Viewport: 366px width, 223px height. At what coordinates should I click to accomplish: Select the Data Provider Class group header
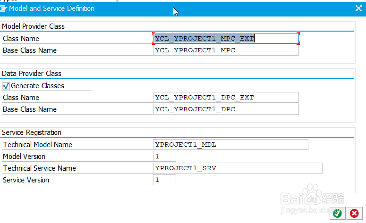click(x=32, y=74)
